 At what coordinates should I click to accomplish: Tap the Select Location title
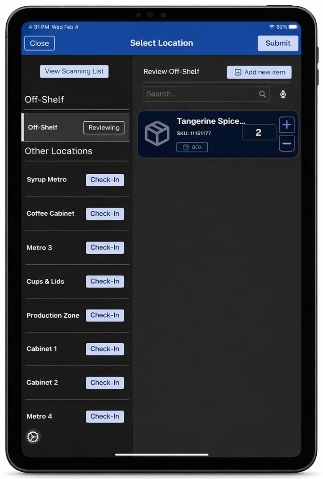161,43
